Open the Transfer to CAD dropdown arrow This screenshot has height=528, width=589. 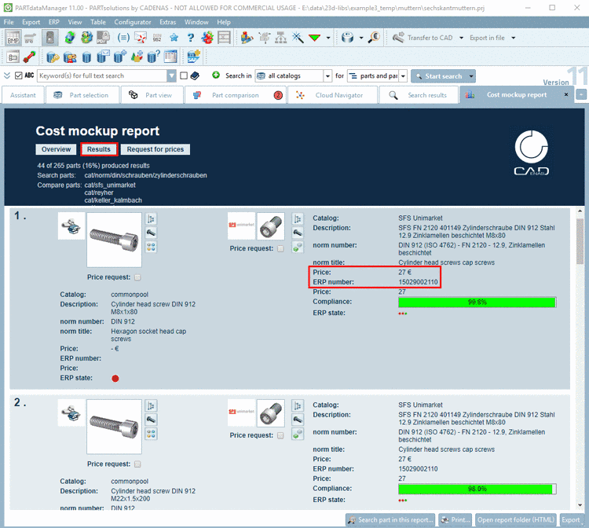point(461,38)
